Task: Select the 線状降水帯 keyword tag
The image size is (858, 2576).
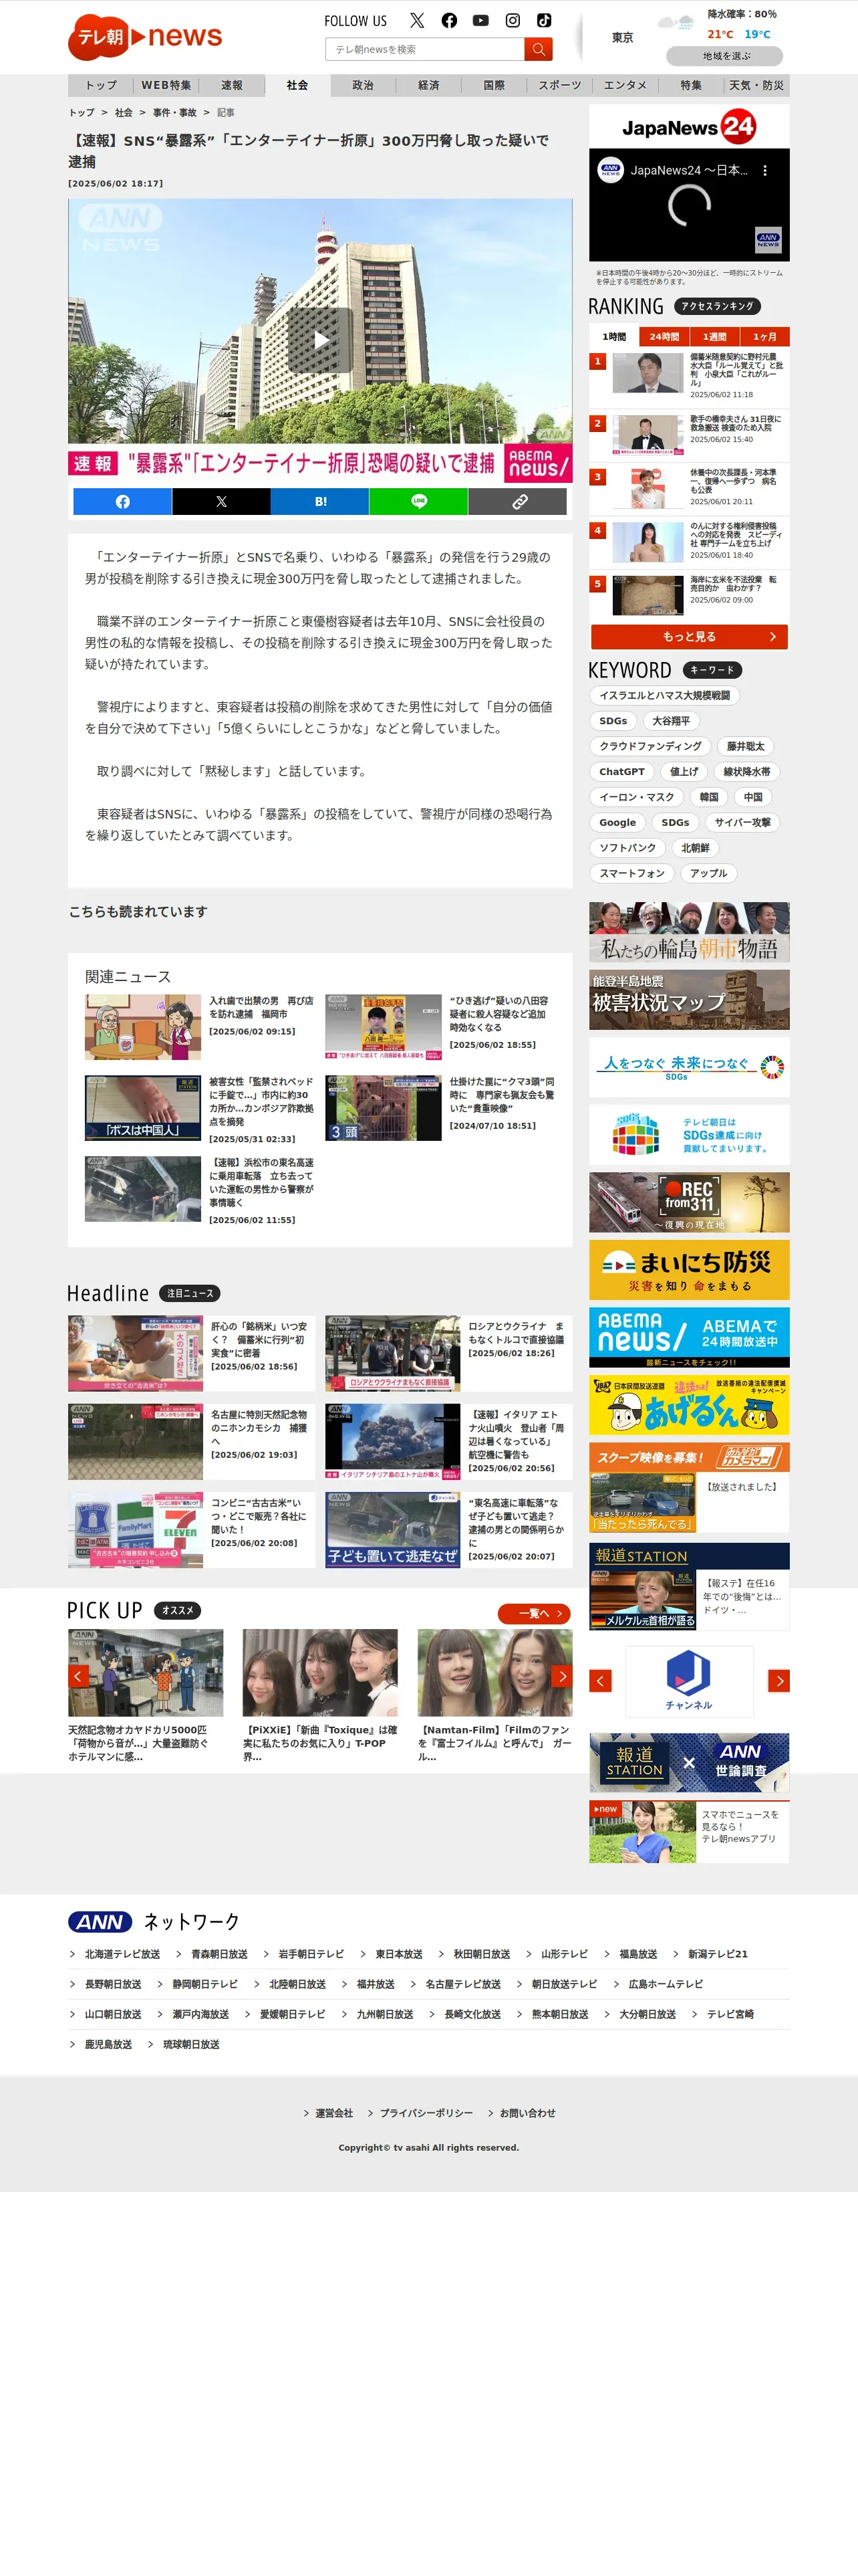Action: (x=746, y=772)
